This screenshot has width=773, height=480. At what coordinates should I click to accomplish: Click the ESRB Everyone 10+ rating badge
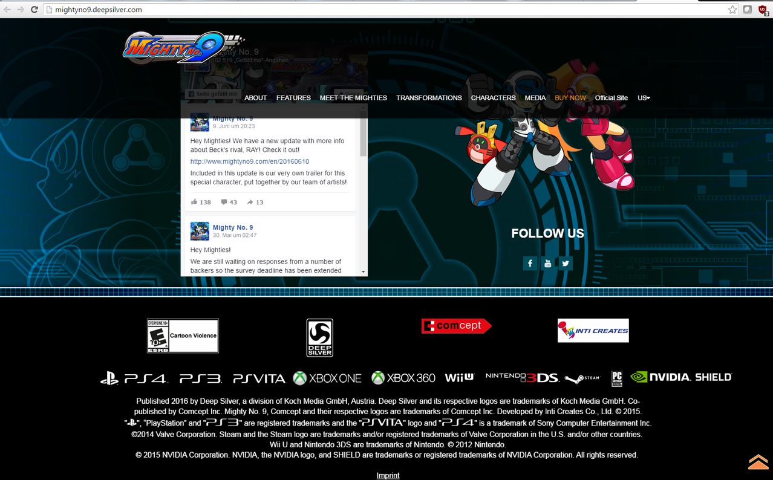[183, 336]
